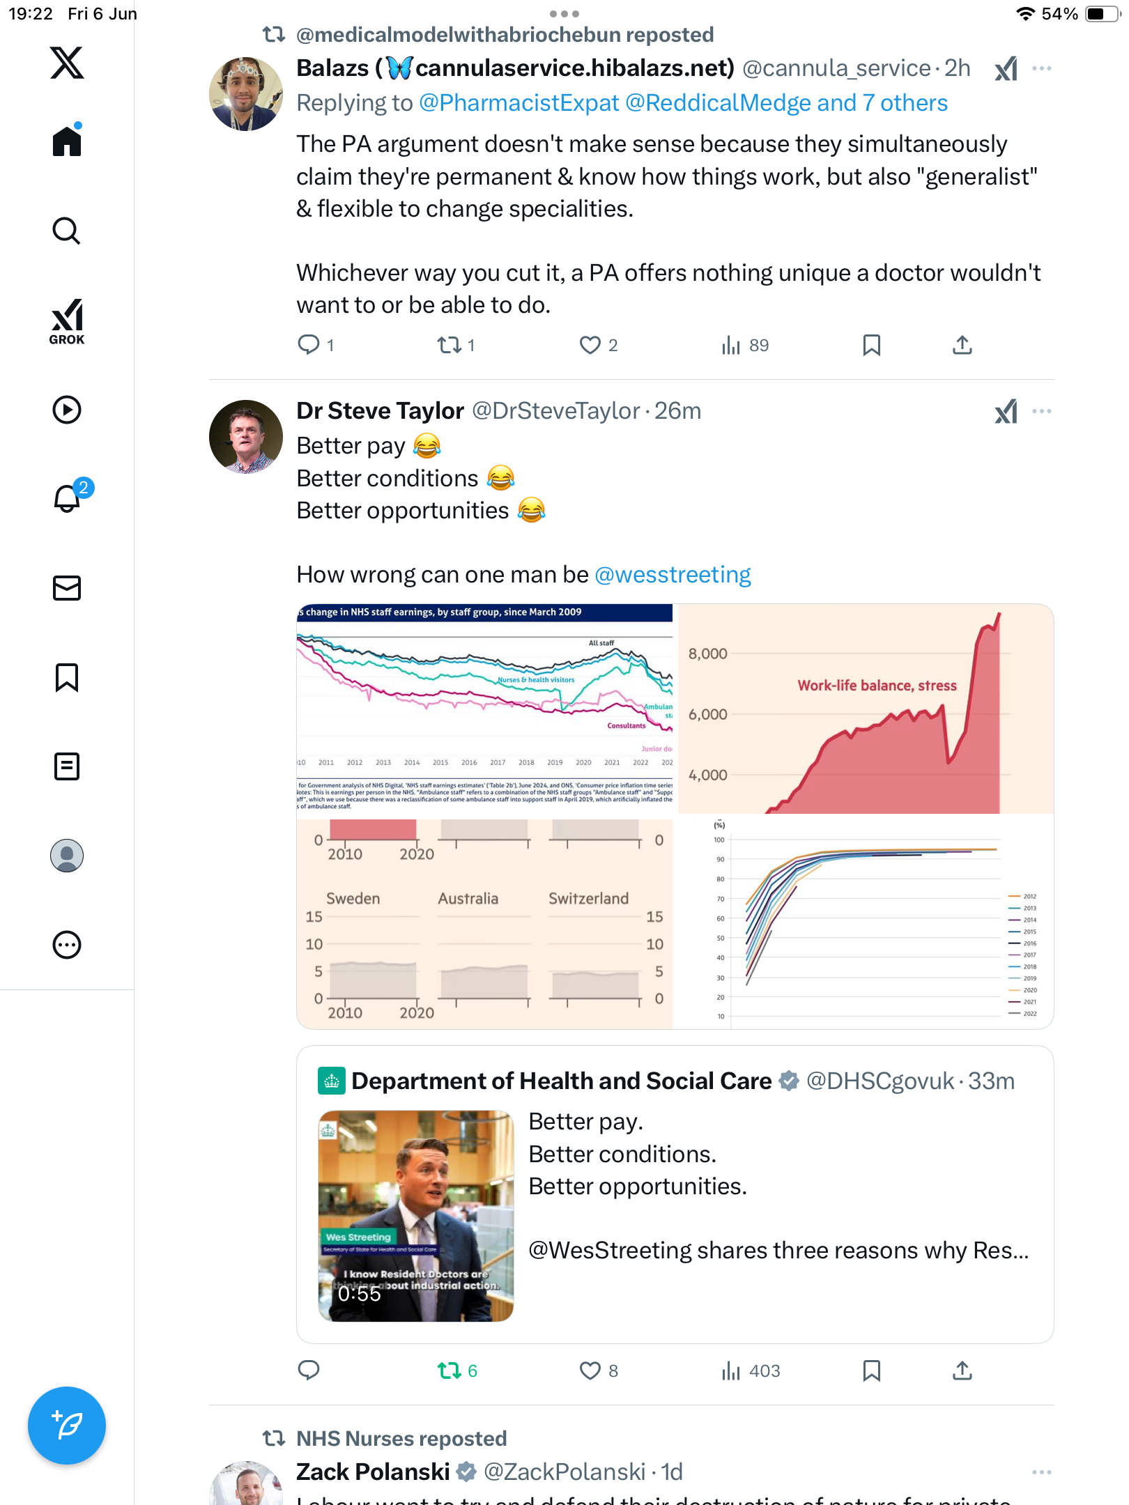Play the Wes Streeting 0:55 video
This screenshot has height=1505, width=1129.
pos(416,1216)
